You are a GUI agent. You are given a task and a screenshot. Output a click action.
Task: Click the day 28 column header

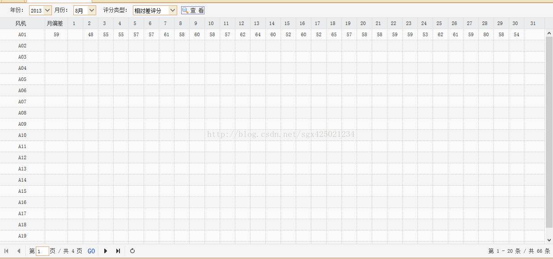click(x=486, y=23)
